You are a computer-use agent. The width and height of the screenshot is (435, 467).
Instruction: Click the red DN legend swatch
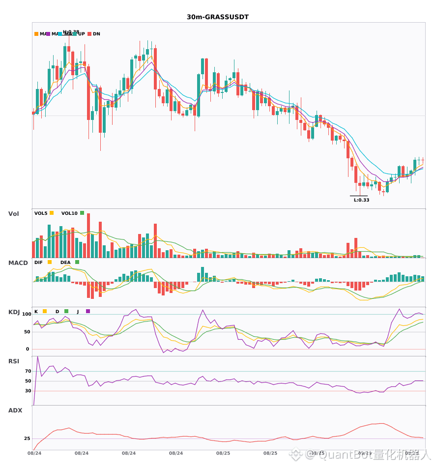[x=89, y=34]
